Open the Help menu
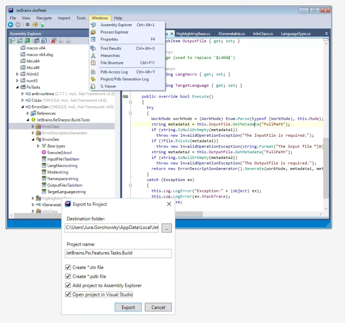This screenshot has height=323, width=345. tap(118, 18)
